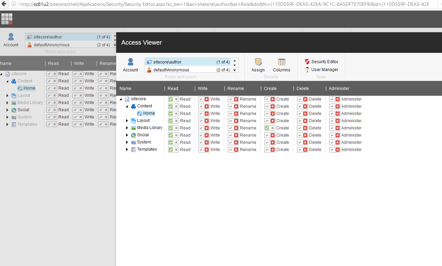Click the browser site info icon
This screenshot has width=442, height=266.
point(14,4)
